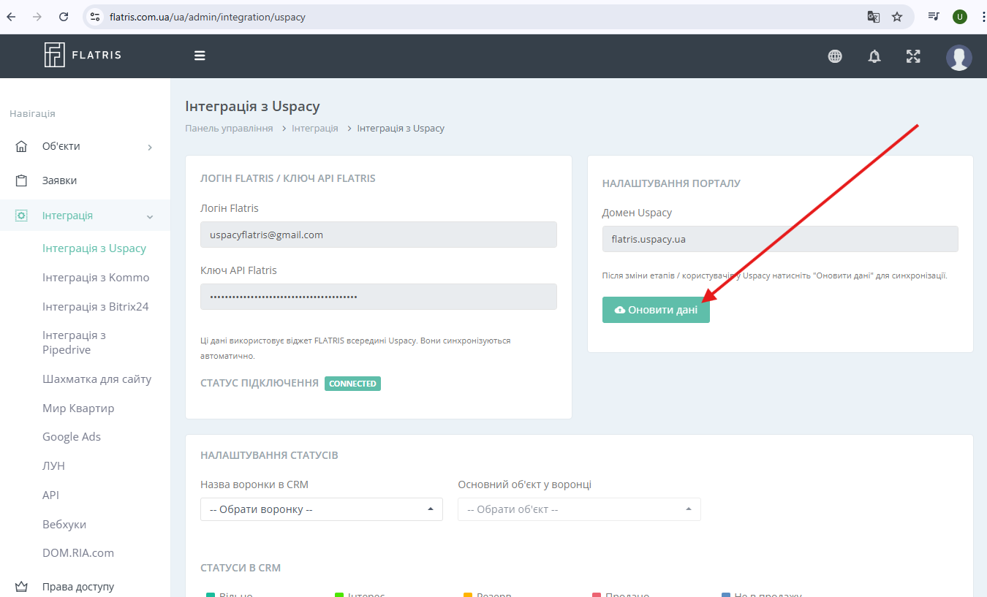Click the ЛОГІН FLATRIS / КЛЮЧ API FLATRIS heading
The width and height of the screenshot is (987, 597).
click(x=288, y=178)
